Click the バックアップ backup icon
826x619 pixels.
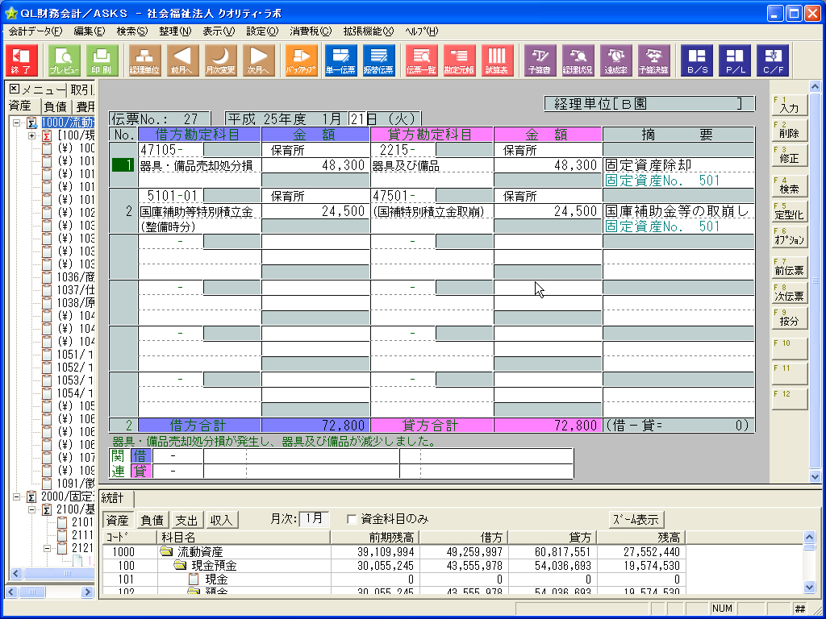coord(302,60)
